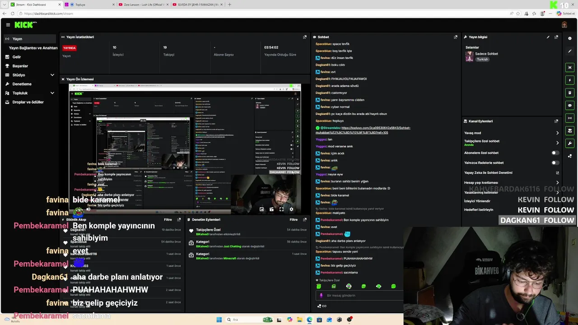The width and height of the screenshot is (578, 325).
Task: Toggle Yalnızca ifadelerle sohbet switch
Action: pos(555,163)
